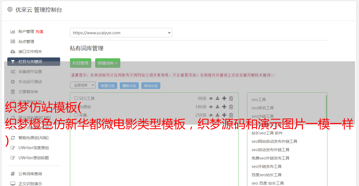Click the book icon for 公有词库查询
The image size is (359, 186).
click(13, 174)
